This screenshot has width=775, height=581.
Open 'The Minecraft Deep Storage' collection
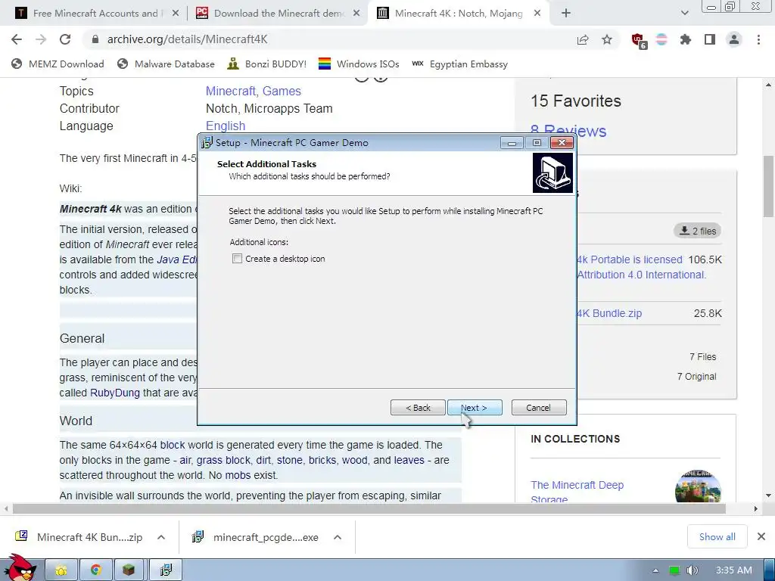(577, 492)
